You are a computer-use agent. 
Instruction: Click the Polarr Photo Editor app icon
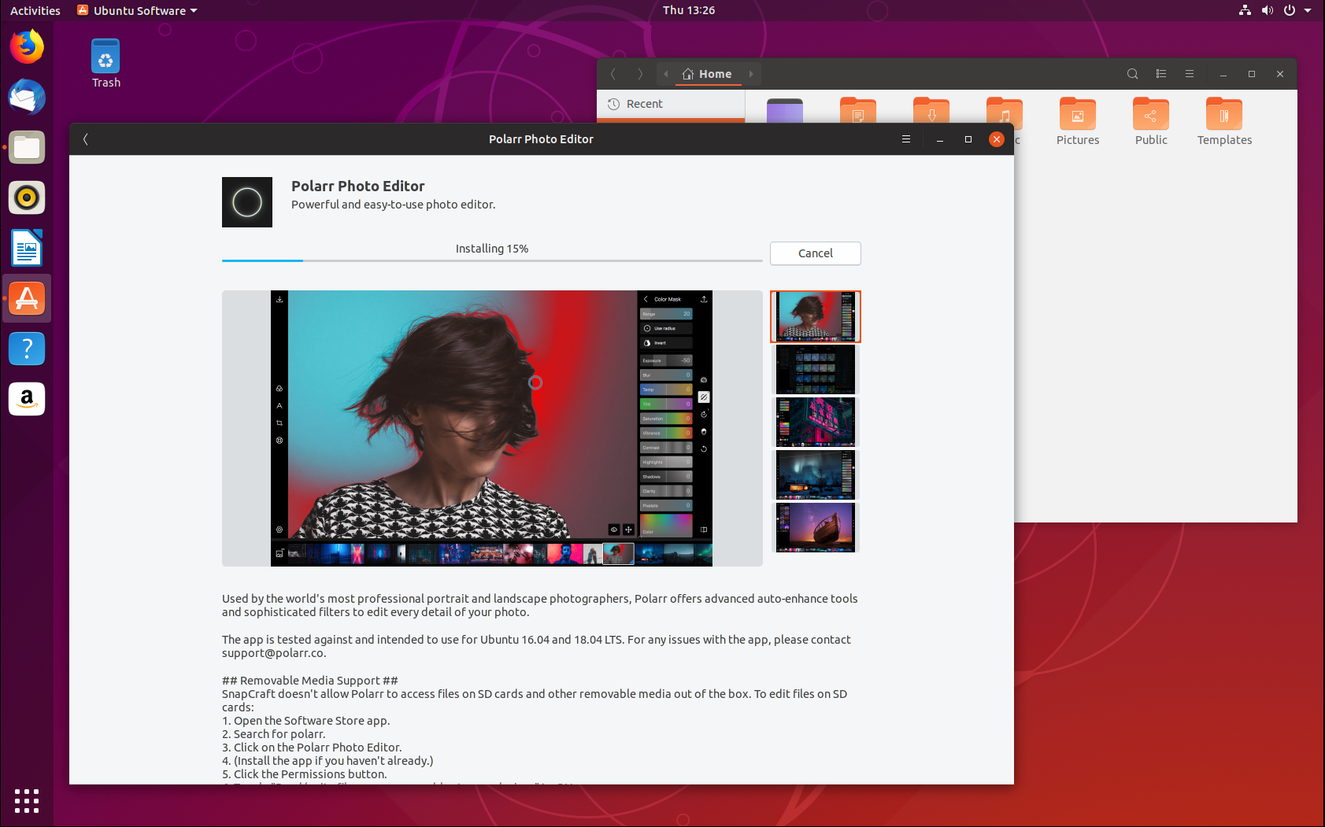[x=247, y=202]
